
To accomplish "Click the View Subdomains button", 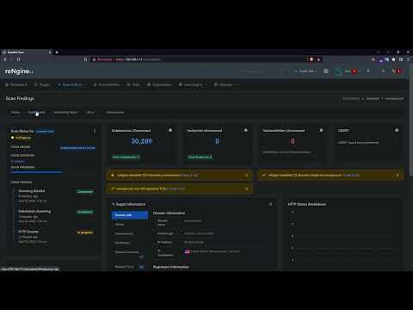I will pyautogui.click(x=126, y=157).
